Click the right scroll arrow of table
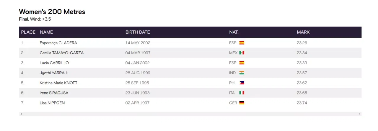The width and height of the screenshot is (378, 131). (359, 114)
